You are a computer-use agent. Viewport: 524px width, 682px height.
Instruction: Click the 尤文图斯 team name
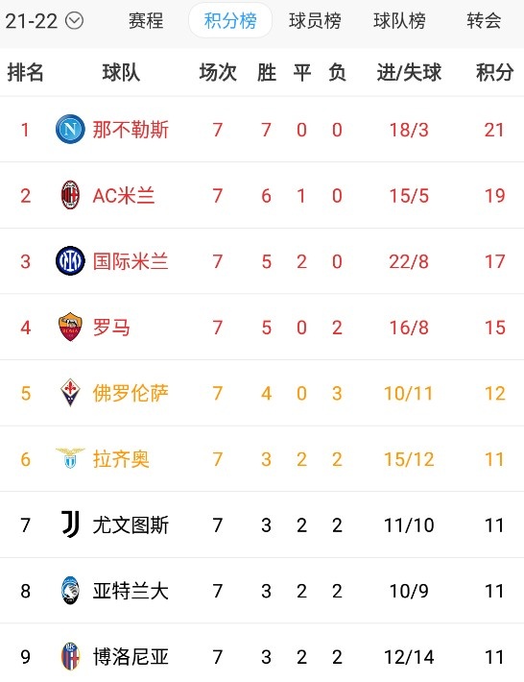pyautogui.click(x=131, y=525)
